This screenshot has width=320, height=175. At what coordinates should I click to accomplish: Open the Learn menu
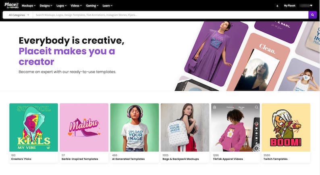[x=107, y=6]
